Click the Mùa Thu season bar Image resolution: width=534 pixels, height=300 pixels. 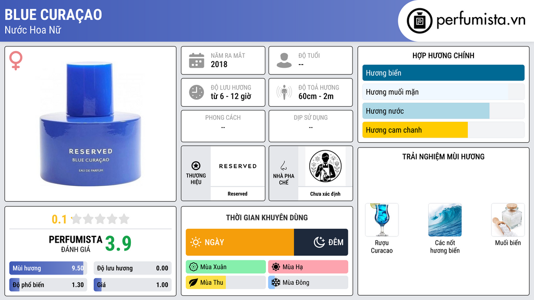coord(226,282)
